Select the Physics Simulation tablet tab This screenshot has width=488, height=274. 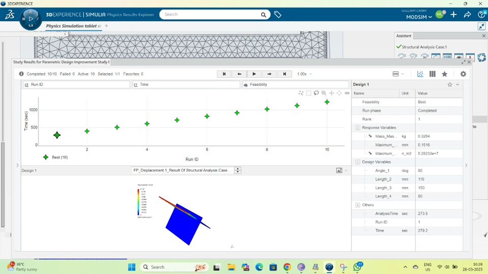(x=73, y=26)
